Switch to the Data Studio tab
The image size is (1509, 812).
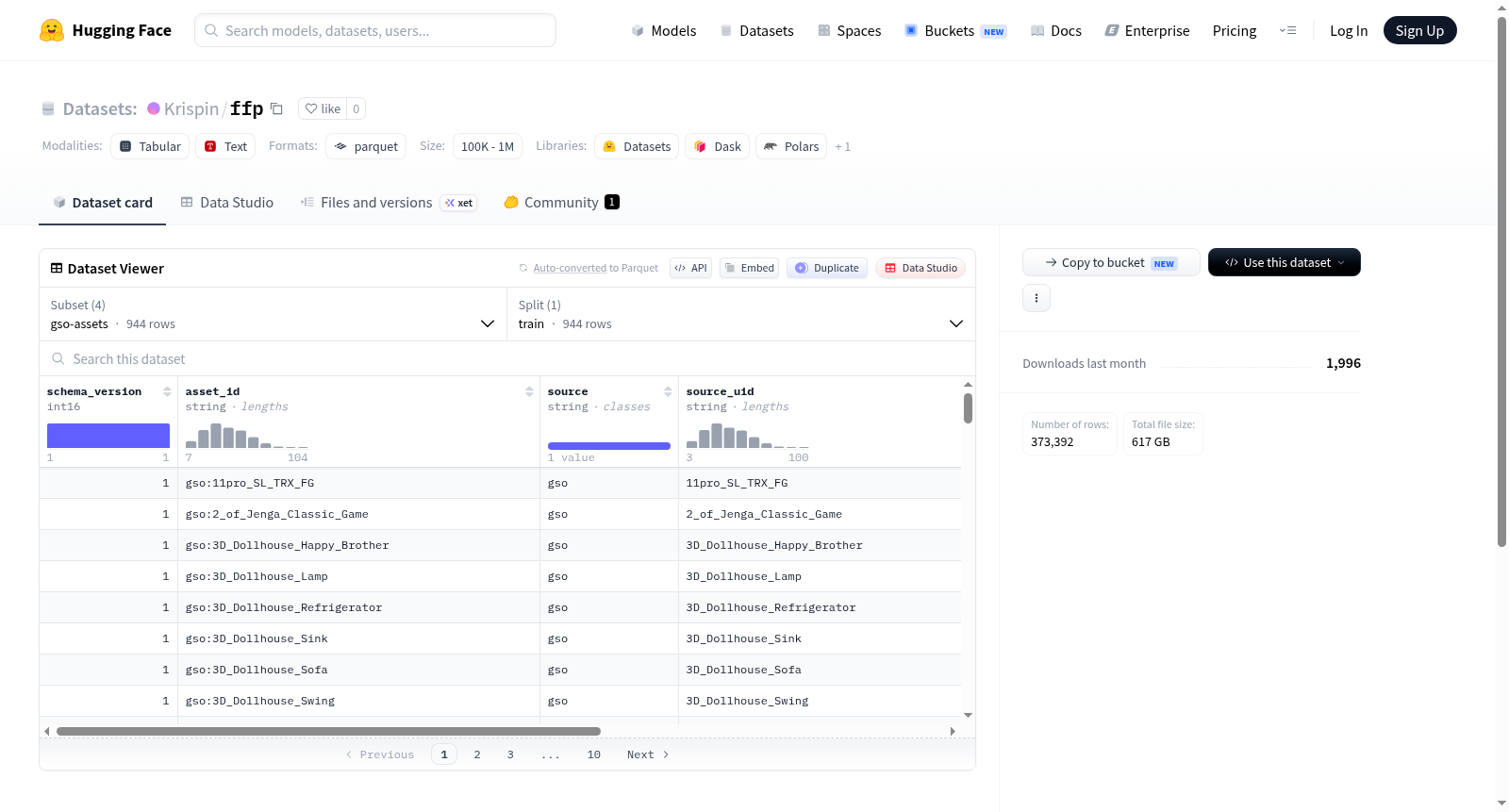(x=227, y=203)
